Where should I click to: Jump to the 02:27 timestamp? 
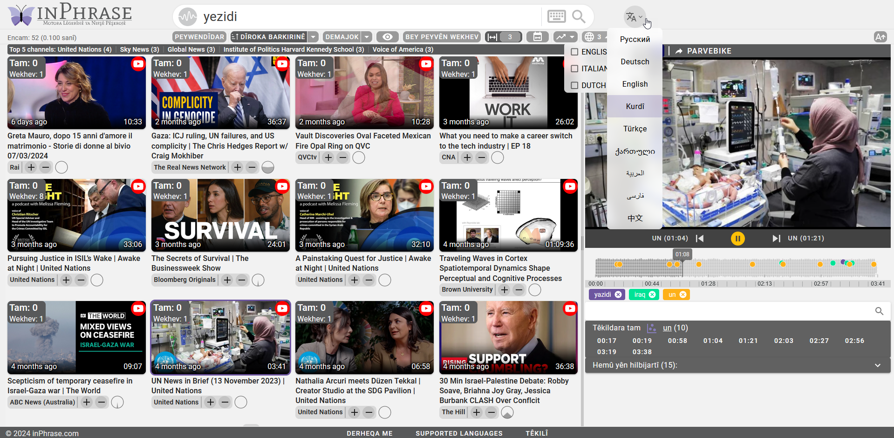tap(819, 341)
